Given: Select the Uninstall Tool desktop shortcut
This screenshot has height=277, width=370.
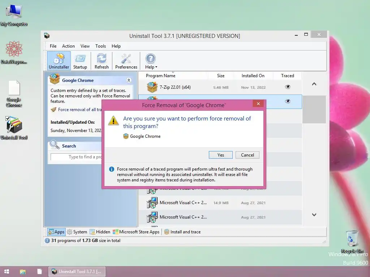Looking at the screenshot, I should (x=14, y=128).
